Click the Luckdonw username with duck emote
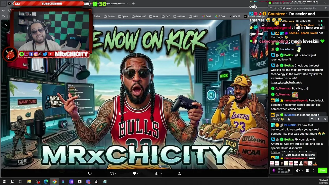 pos(287,49)
